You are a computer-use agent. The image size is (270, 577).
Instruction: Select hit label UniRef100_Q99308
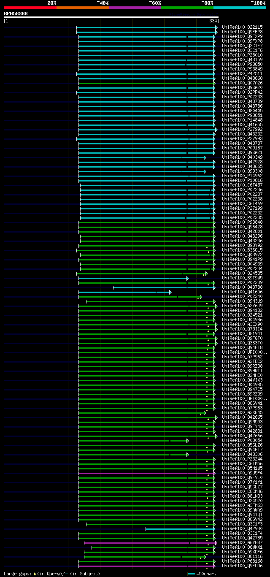tap(242, 171)
